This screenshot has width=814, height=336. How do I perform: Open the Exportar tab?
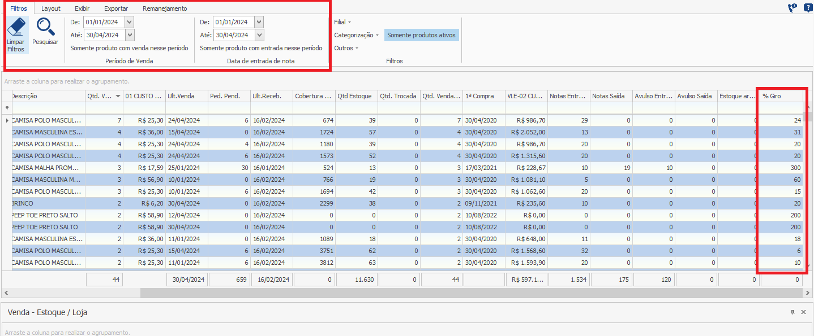click(116, 8)
